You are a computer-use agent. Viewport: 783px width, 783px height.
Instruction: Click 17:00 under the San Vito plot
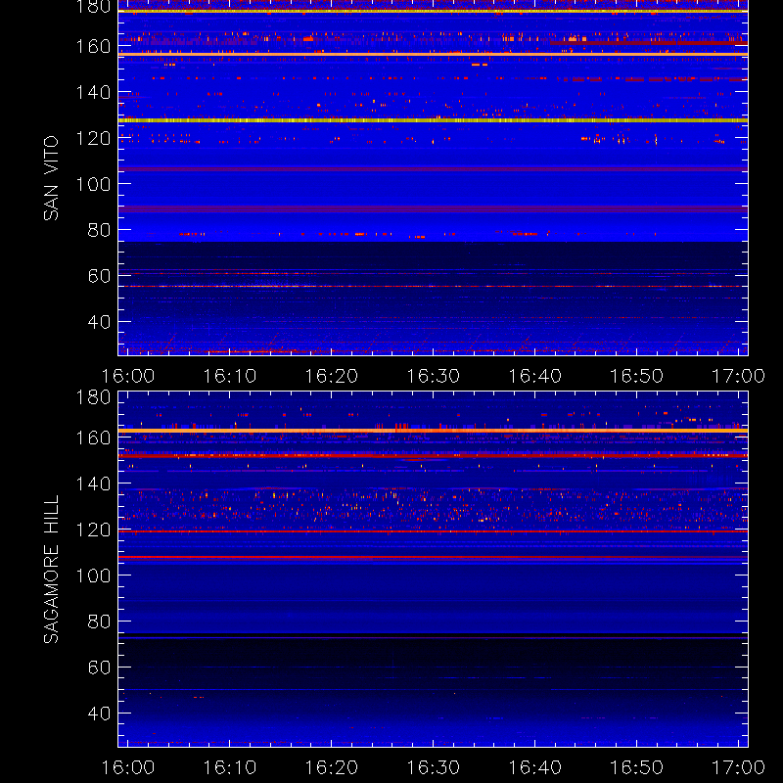[x=739, y=376]
